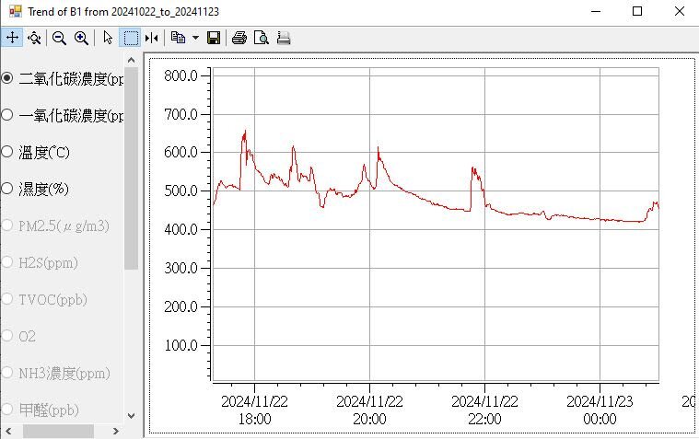This screenshot has width=699, height=439.
Task: Select H2S(ppm) radio button
Action: point(7,262)
